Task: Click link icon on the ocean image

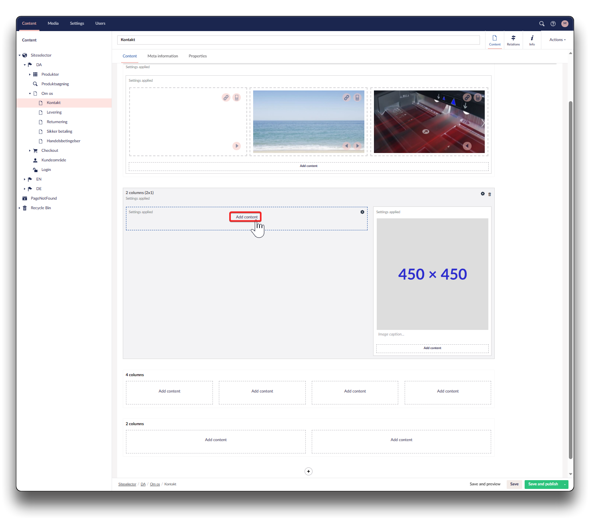Action: tap(346, 97)
